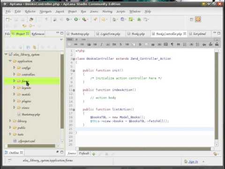
Task: Expand the configs folder
Action: (14, 68)
